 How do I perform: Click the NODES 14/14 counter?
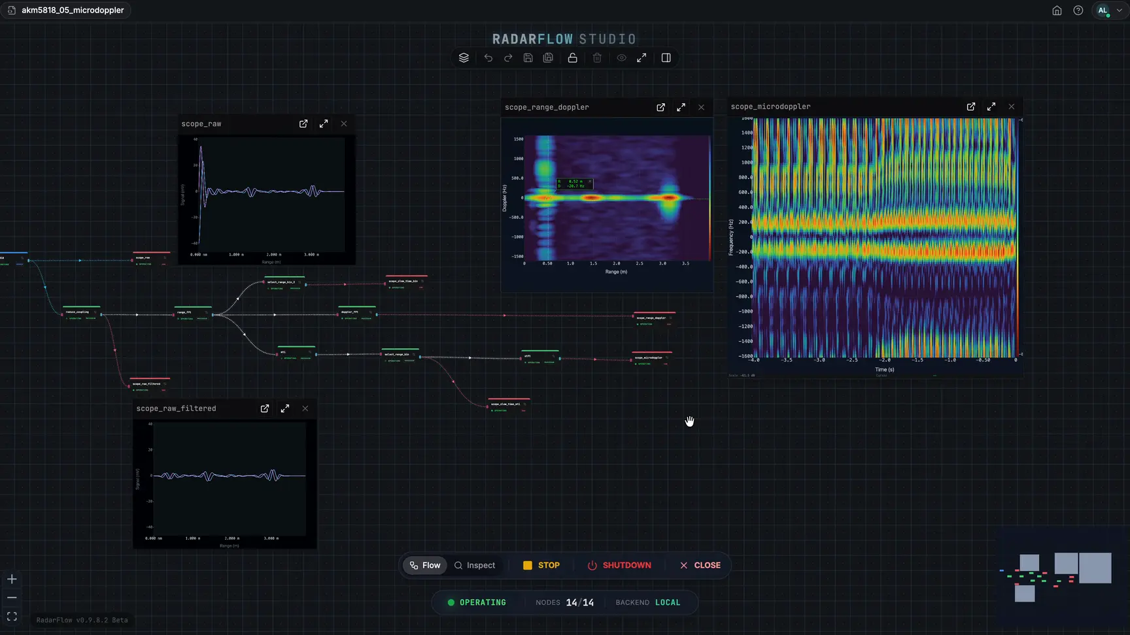coord(564,602)
